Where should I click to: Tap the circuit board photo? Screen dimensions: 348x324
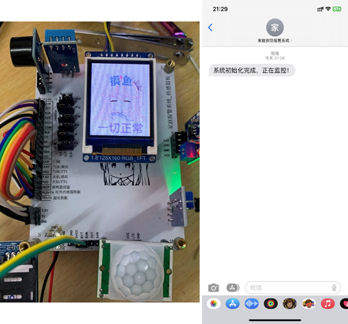[x=100, y=162]
